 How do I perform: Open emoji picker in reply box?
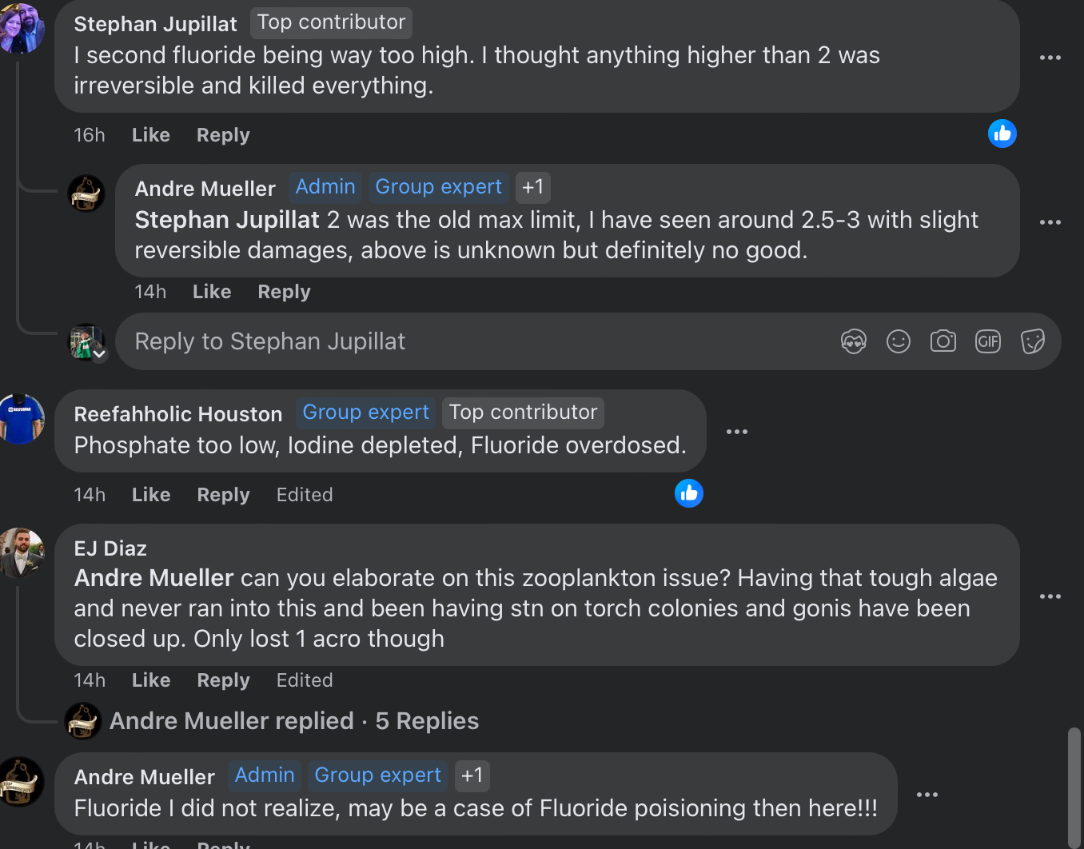pos(899,342)
